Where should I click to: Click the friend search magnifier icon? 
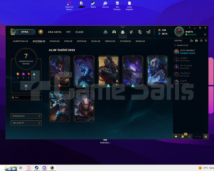click(x=206, y=41)
